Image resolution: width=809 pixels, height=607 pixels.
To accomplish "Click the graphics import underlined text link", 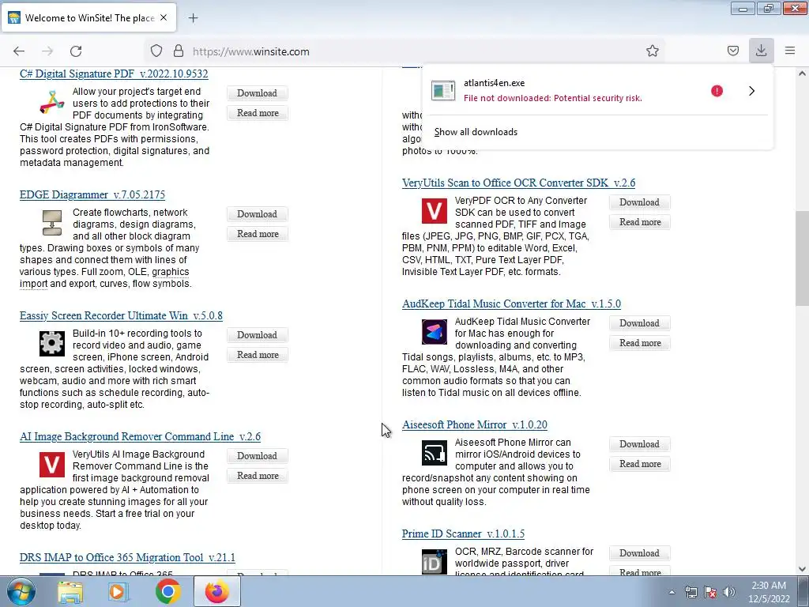I will coord(171,272).
